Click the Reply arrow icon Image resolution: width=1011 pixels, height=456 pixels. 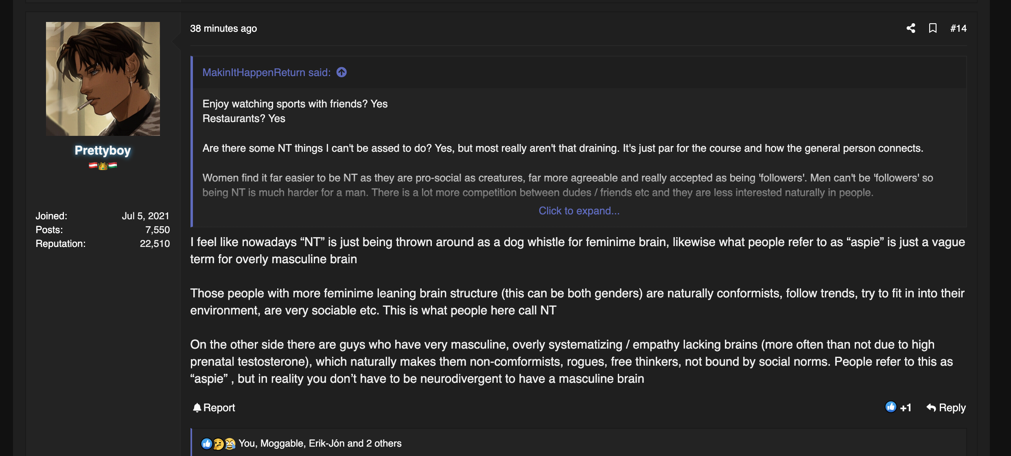click(931, 408)
